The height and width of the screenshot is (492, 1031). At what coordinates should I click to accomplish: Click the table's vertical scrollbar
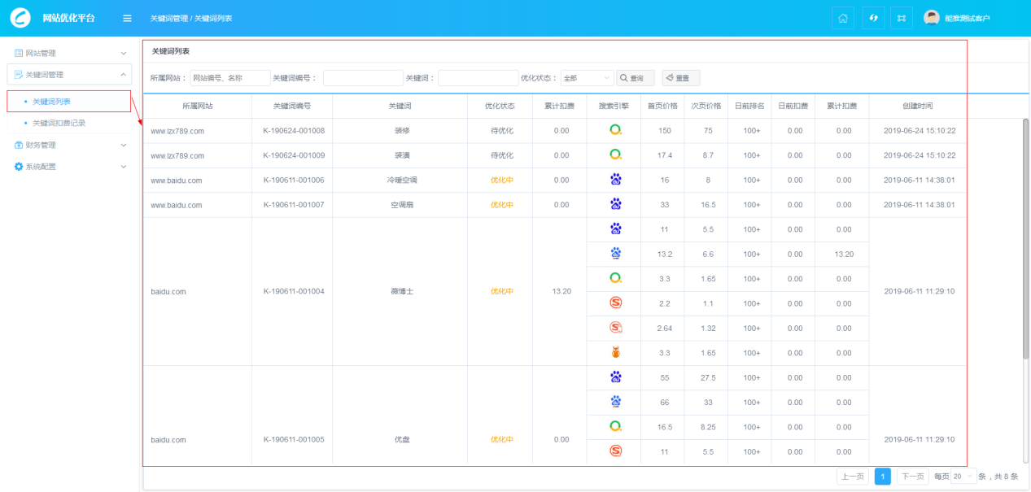(1025, 238)
